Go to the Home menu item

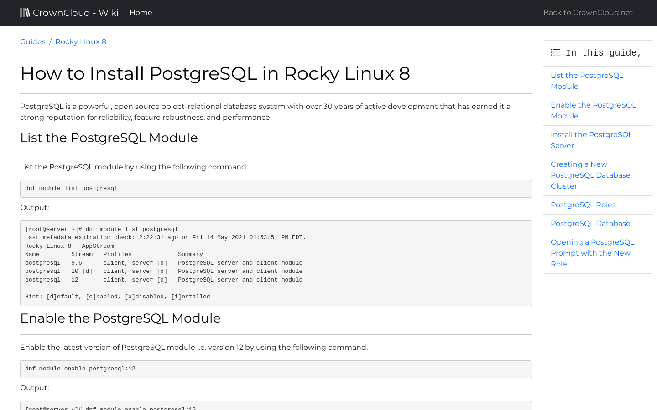[141, 13]
